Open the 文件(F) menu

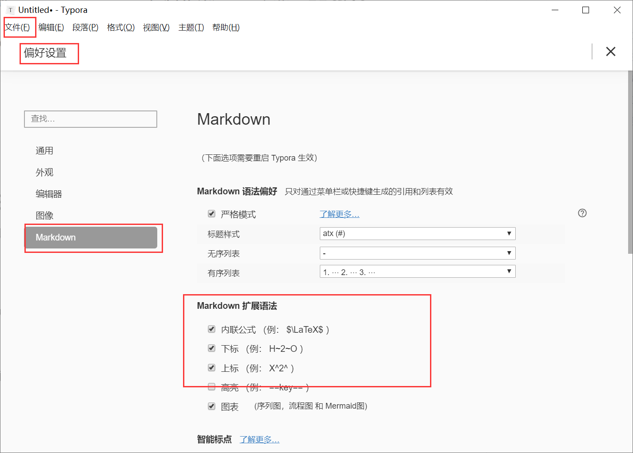click(17, 28)
